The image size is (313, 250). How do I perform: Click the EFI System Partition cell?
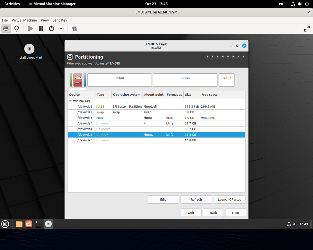[x=127, y=107]
